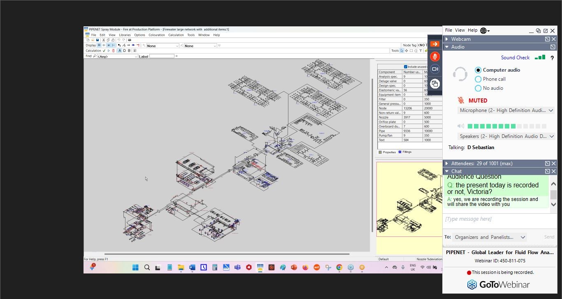Collapse the Chat pane
The height and width of the screenshot is (299, 562).
point(447,171)
